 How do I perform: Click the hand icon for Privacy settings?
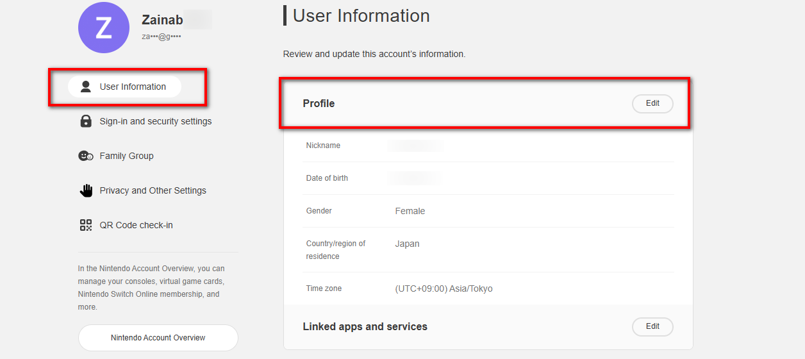(86, 190)
